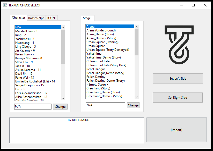Select Arena_Demo (Story) stage

[x=110, y=34]
